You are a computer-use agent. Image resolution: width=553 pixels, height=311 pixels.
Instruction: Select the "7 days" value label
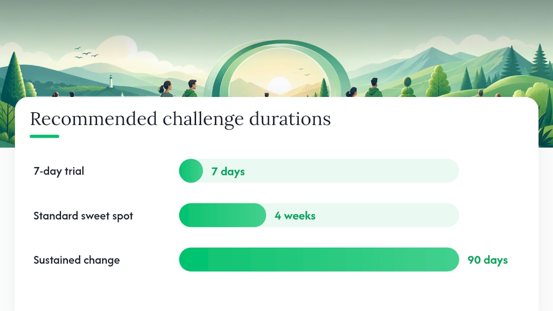[x=228, y=171]
